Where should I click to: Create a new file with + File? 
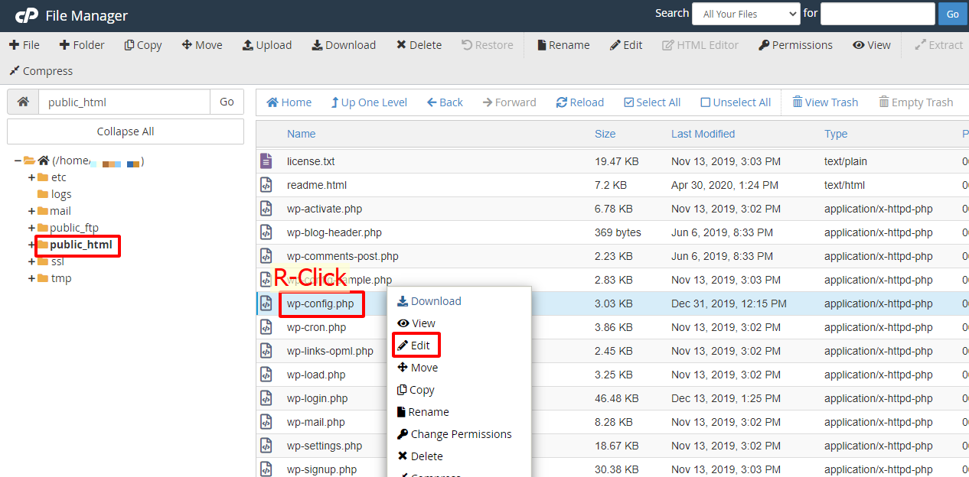(x=24, y=45)
